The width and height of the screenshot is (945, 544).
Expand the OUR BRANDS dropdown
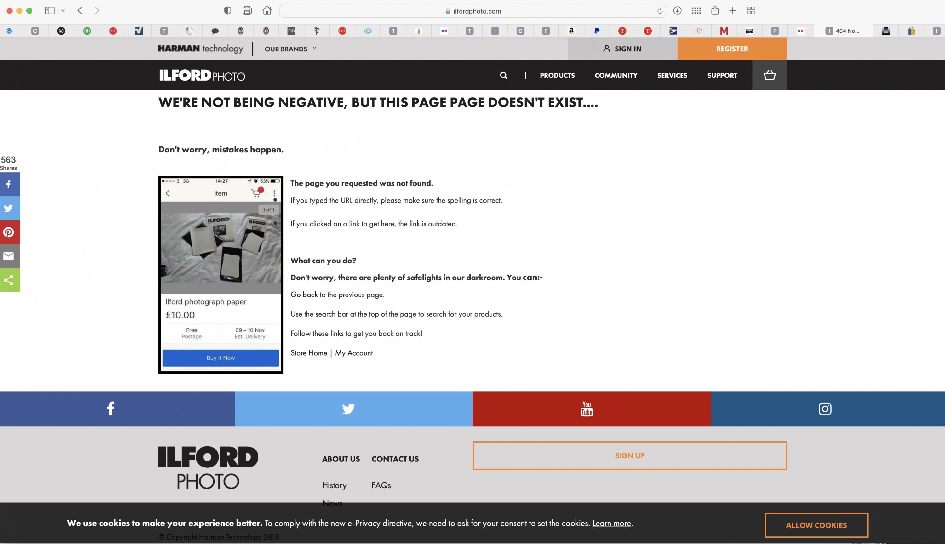pyautogui.click(x=290, y=49)
